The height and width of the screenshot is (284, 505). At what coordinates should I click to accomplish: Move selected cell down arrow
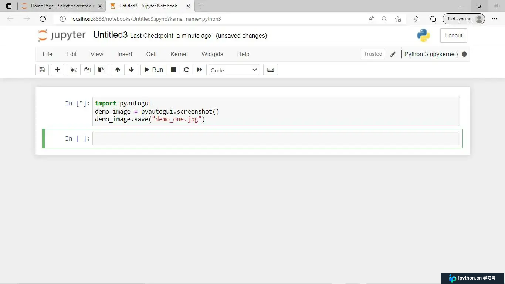click(131, 70)
